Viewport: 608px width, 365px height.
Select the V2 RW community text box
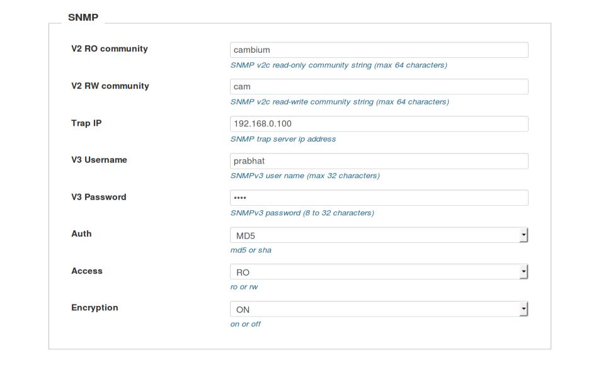coord(379,87)
